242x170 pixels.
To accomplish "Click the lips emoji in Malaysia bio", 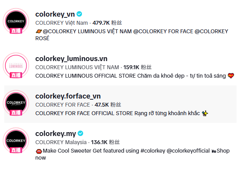I will (38, 151).
